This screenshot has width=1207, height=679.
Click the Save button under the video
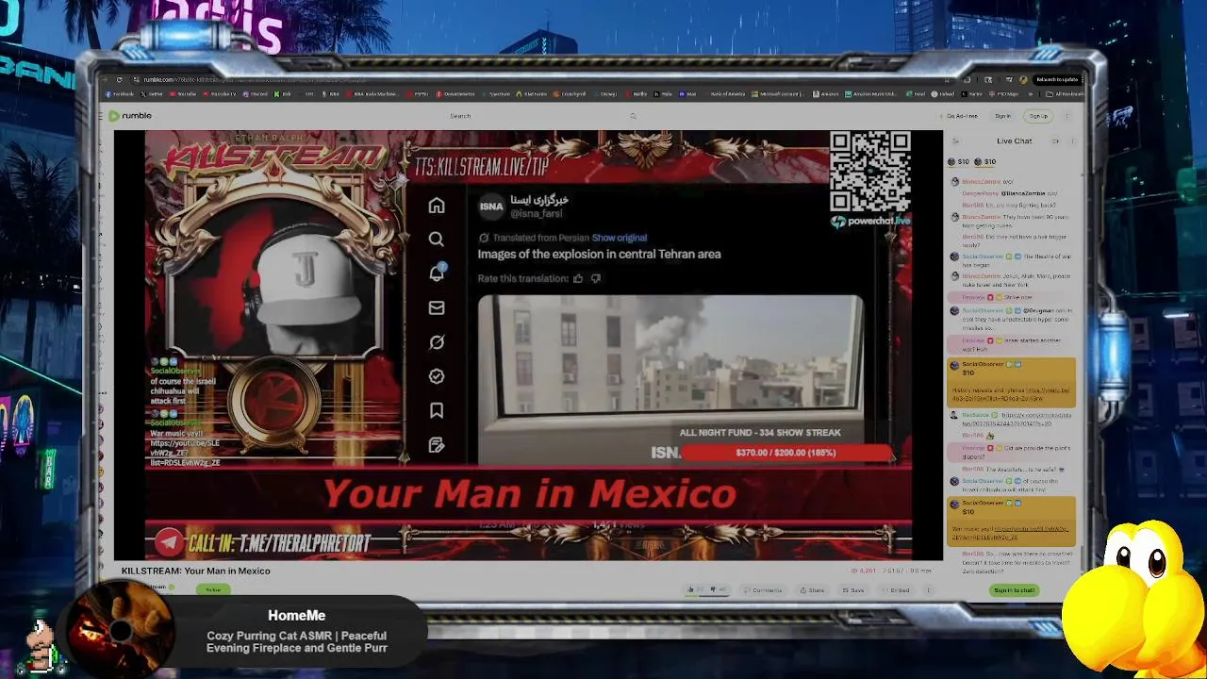point(853,590)
